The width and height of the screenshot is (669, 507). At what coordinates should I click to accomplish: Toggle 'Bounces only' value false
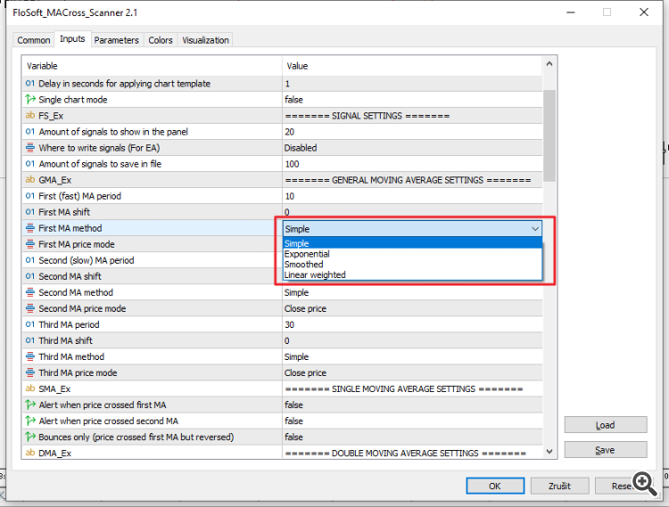coord(412,437)
